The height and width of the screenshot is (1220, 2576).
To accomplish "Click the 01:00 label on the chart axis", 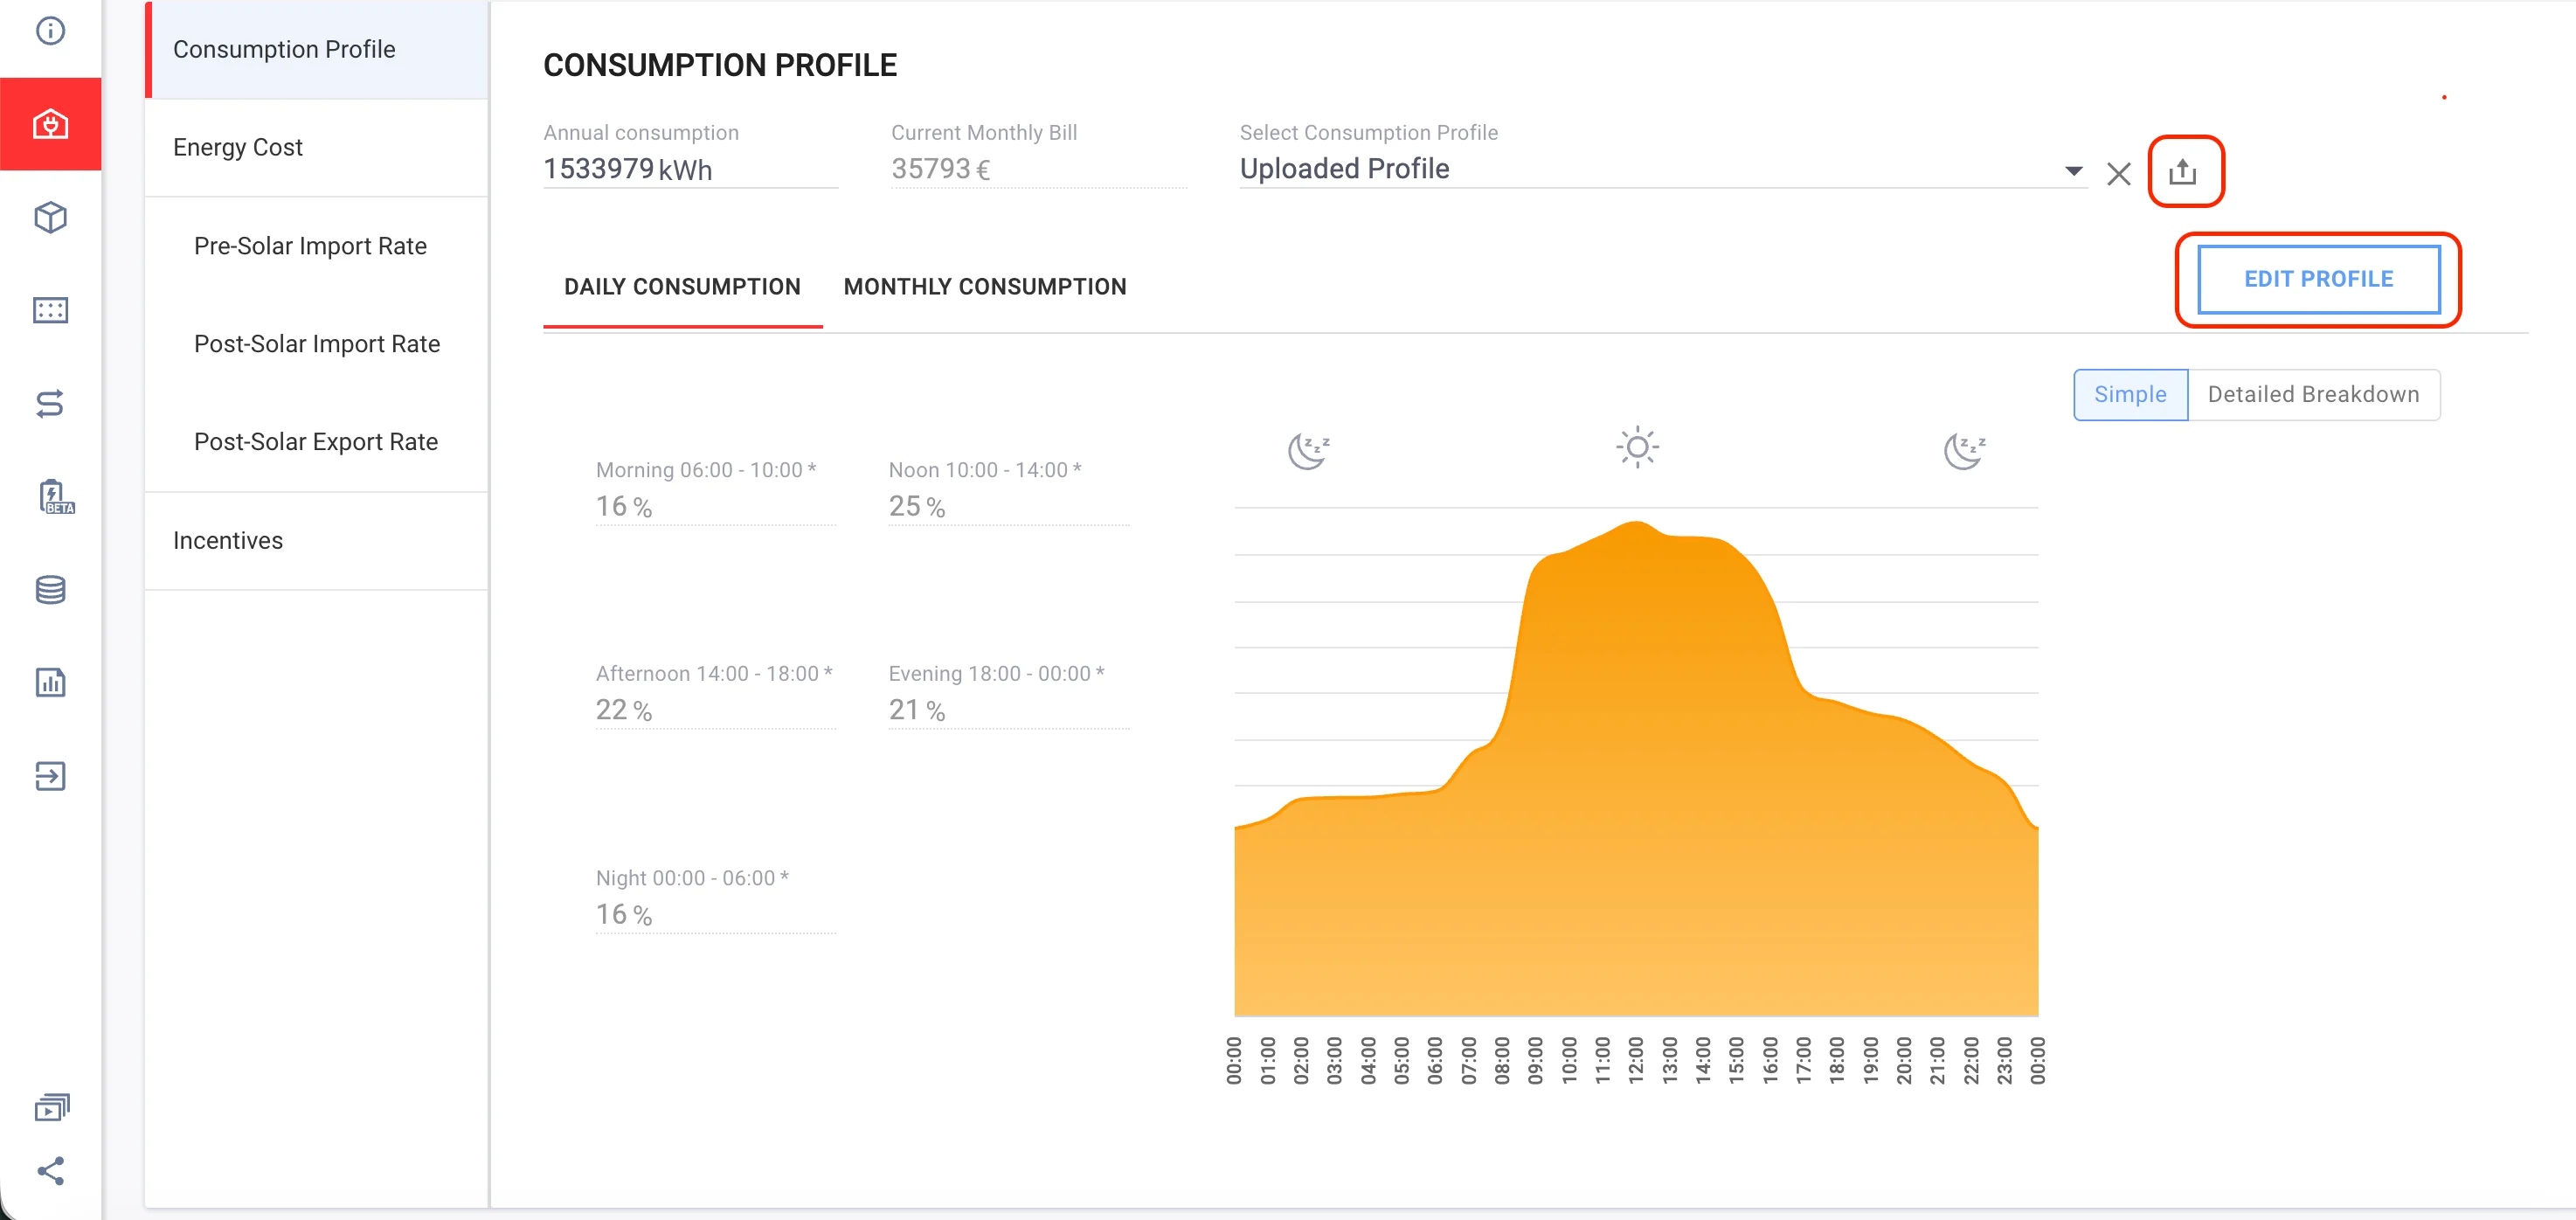I will pyautogui.click(x=1267, y=1060).
